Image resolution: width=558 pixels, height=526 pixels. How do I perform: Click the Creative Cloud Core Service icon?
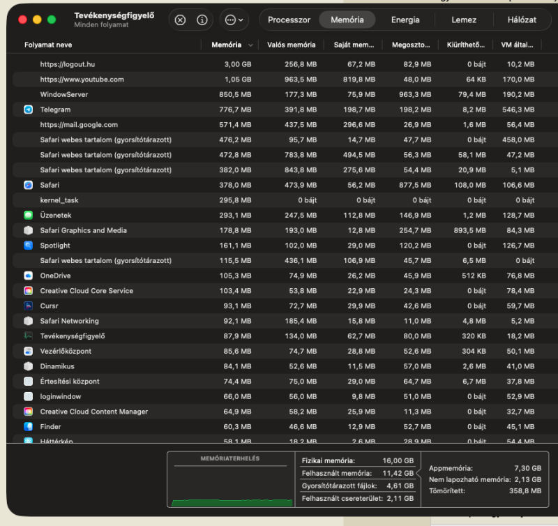tap(28, 291)
